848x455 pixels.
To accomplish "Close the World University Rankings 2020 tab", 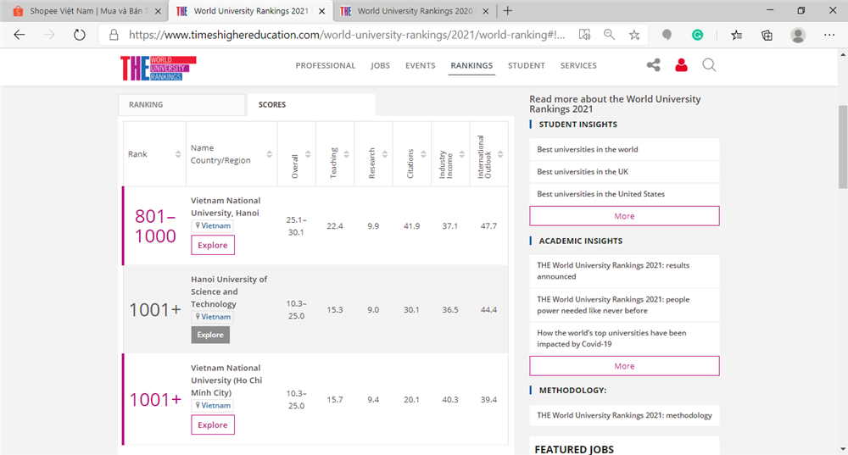I will click(x=486, y=11).
